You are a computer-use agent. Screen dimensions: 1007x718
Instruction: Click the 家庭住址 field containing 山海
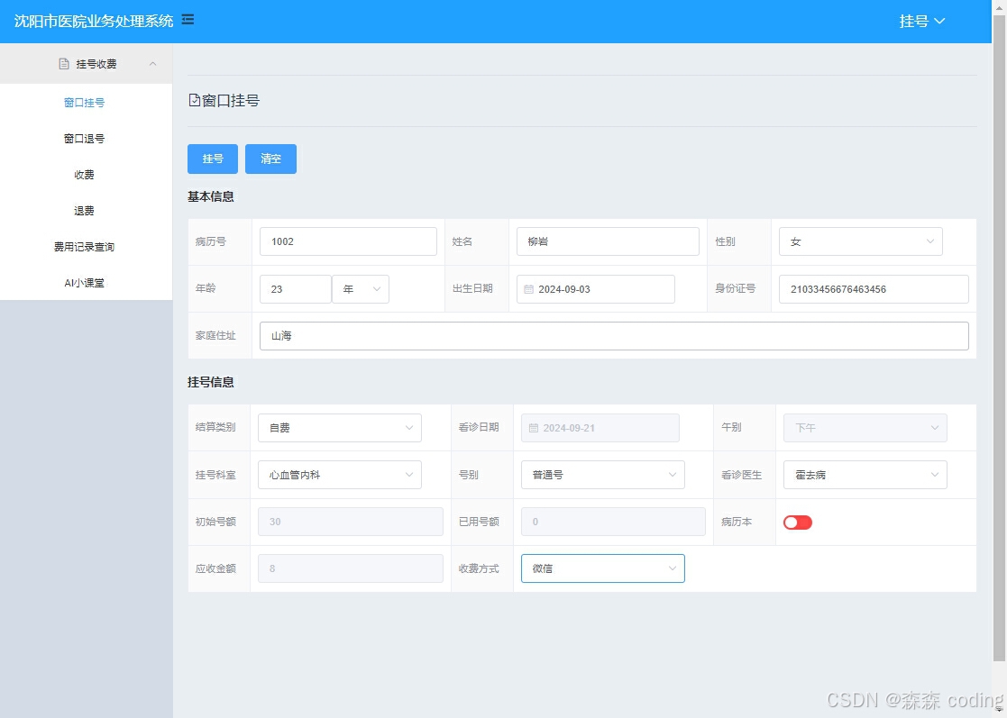614,336
